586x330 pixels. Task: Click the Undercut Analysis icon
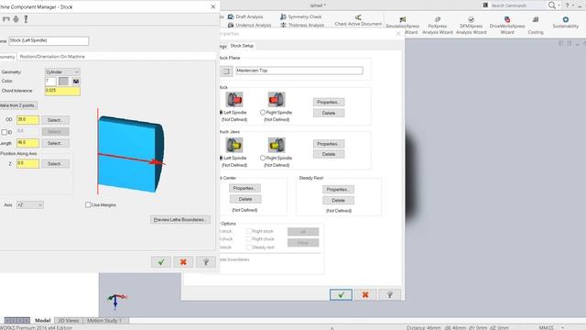231,25
